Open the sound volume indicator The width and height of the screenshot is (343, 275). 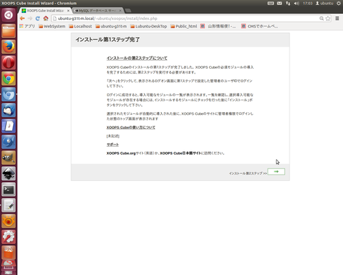296,3
